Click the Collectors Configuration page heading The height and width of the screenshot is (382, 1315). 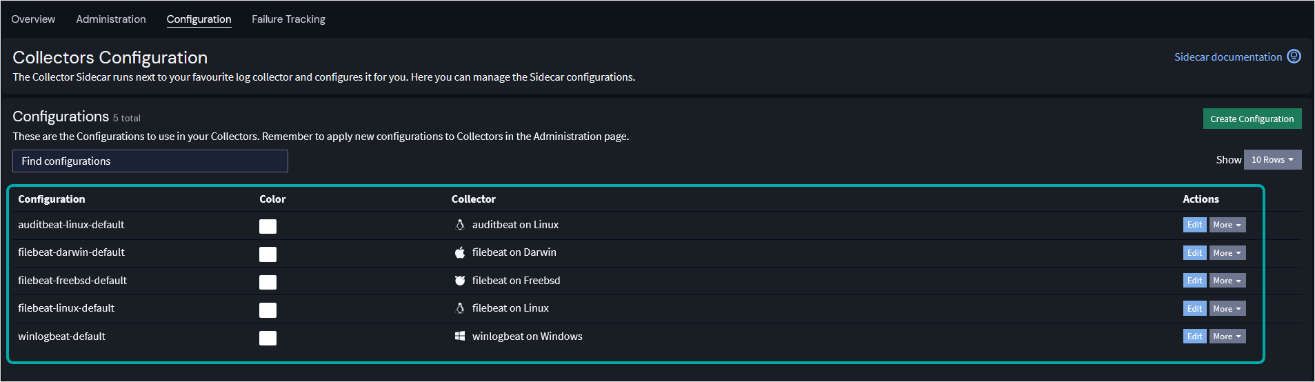110,57
